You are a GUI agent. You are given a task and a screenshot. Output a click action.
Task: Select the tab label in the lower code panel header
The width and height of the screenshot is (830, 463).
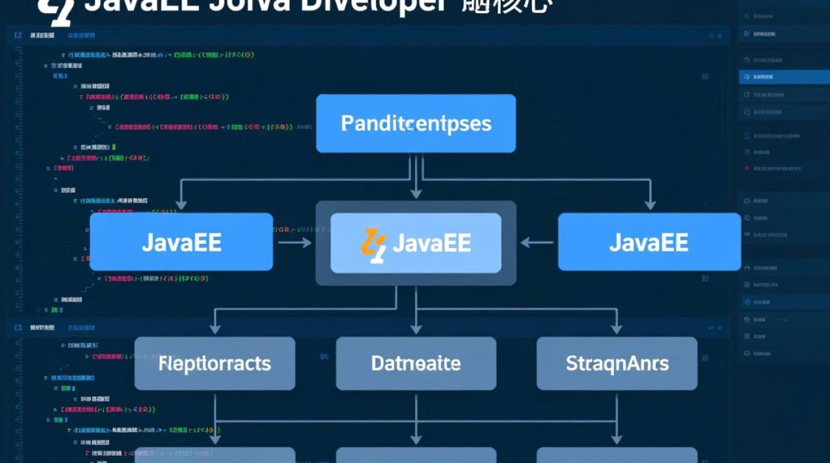pyautogui.click(x=43, y=327)
